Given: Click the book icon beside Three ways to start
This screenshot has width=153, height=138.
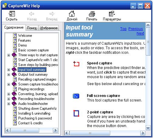Looking at the screenshot, I should [14, 55].
